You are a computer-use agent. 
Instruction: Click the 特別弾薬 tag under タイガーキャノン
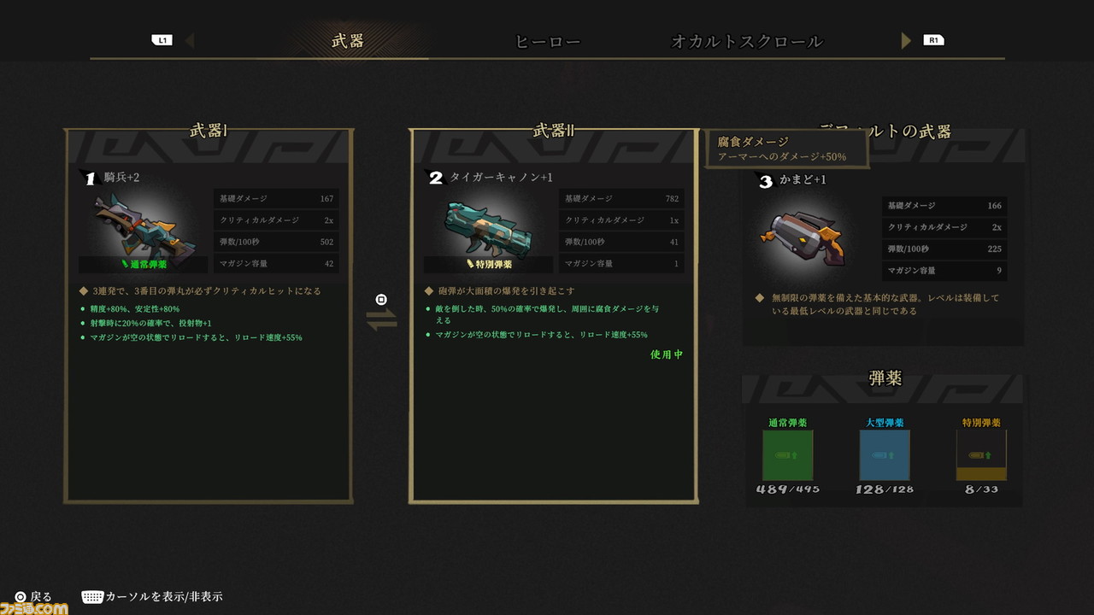[x=488, y=265]
